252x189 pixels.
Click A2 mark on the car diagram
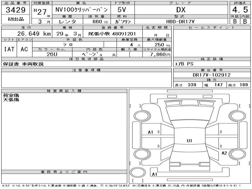coord(224,153)
